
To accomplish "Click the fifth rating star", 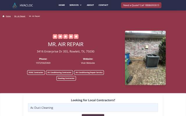I will [76, 37].
